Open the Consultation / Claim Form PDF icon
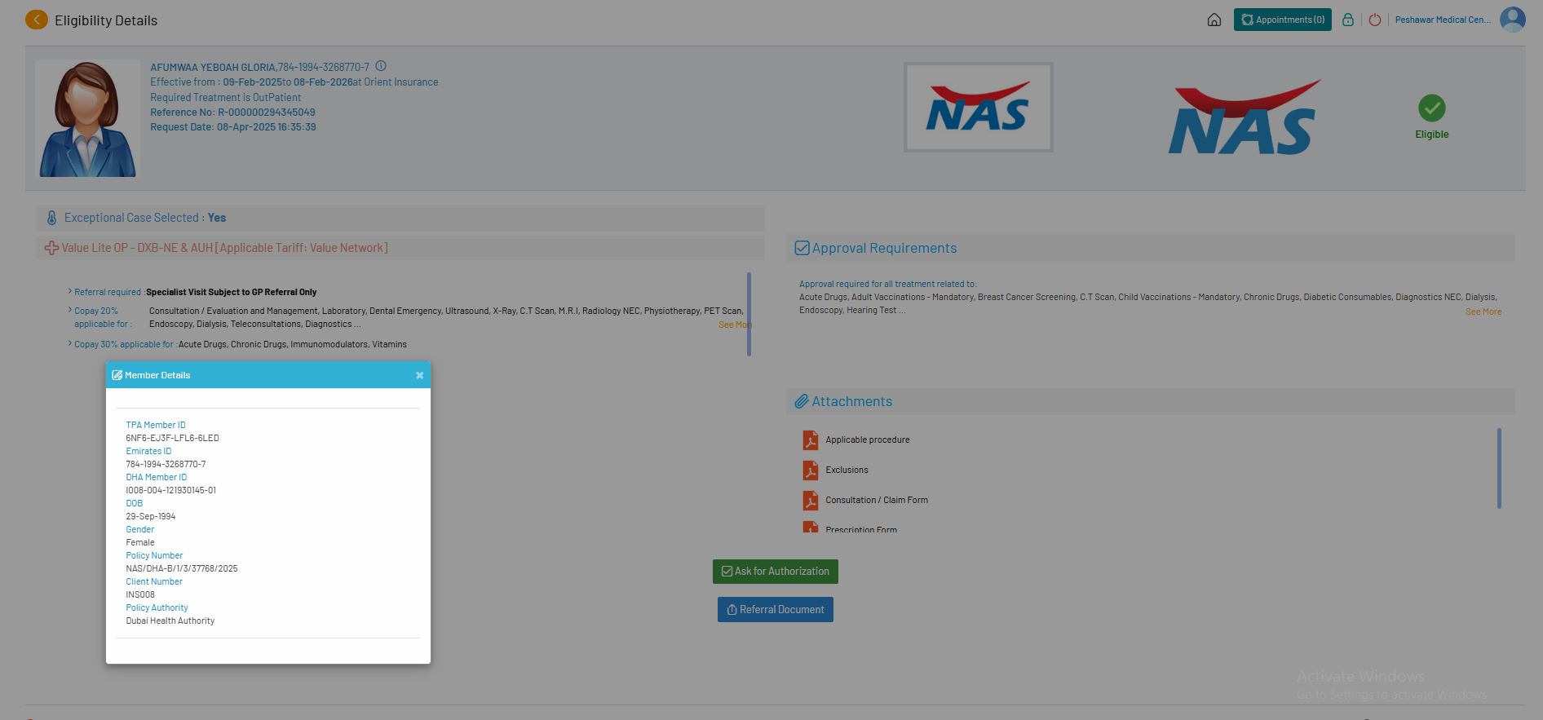1543x720 pixels. [x=810, y=501]
